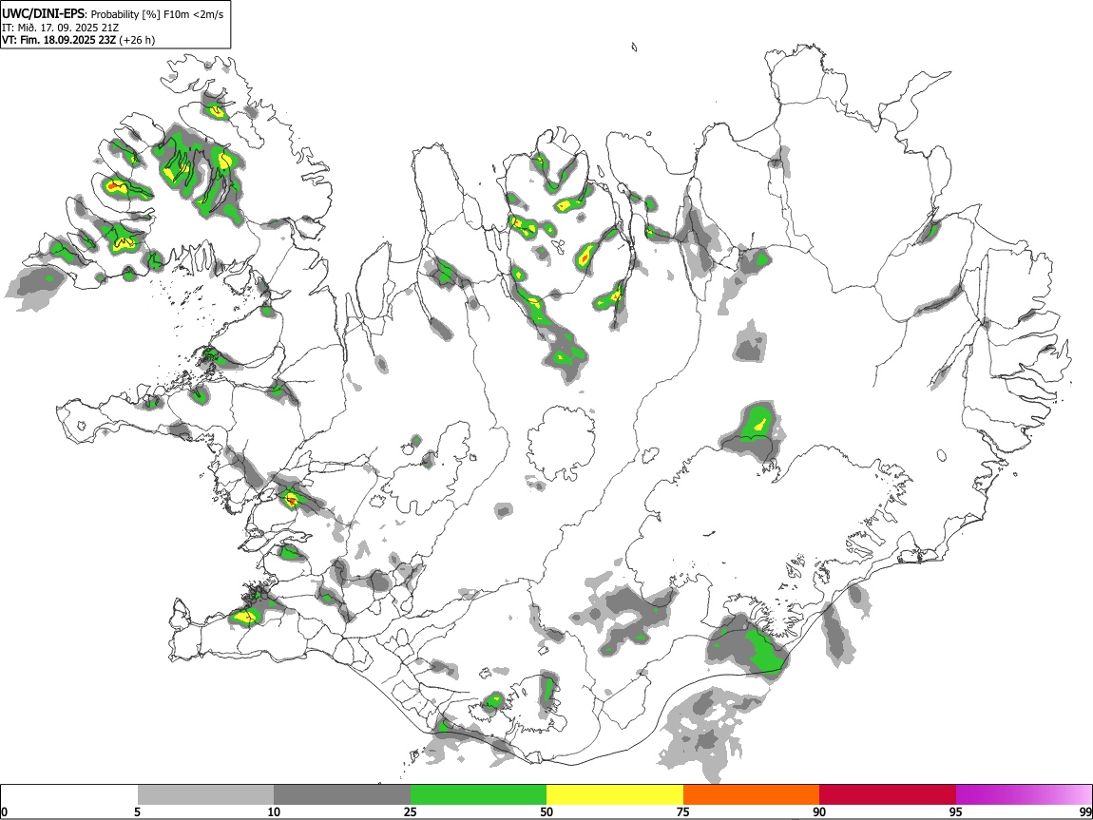This screenshot has height=820, width=1093.
Task: Click the legend value '90'
Action: [x=819, y=811]
